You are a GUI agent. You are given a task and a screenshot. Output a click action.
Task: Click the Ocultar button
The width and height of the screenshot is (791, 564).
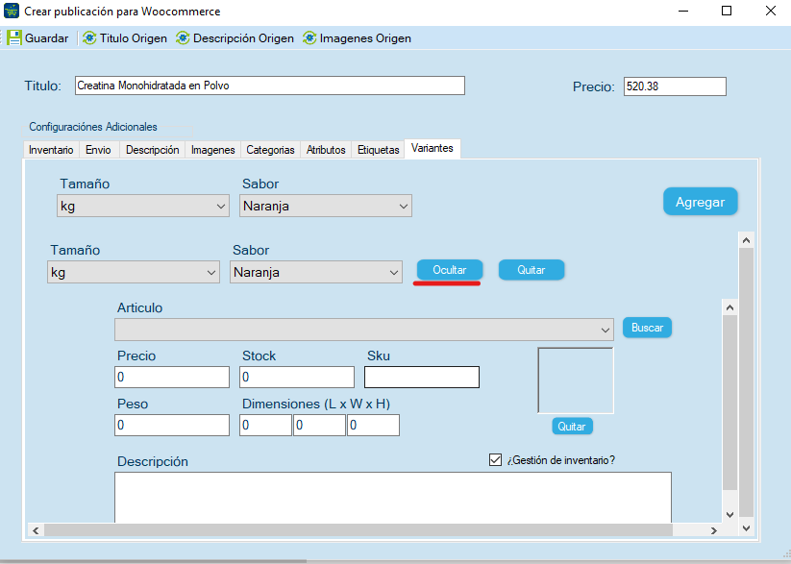[x=450, y=270]
